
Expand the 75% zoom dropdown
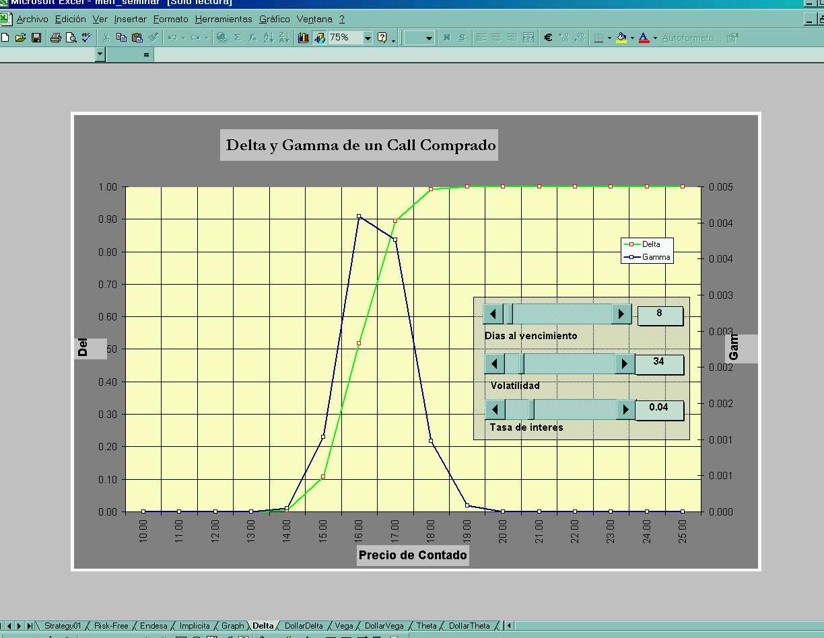pyautogui.click(x=368, y=38)
